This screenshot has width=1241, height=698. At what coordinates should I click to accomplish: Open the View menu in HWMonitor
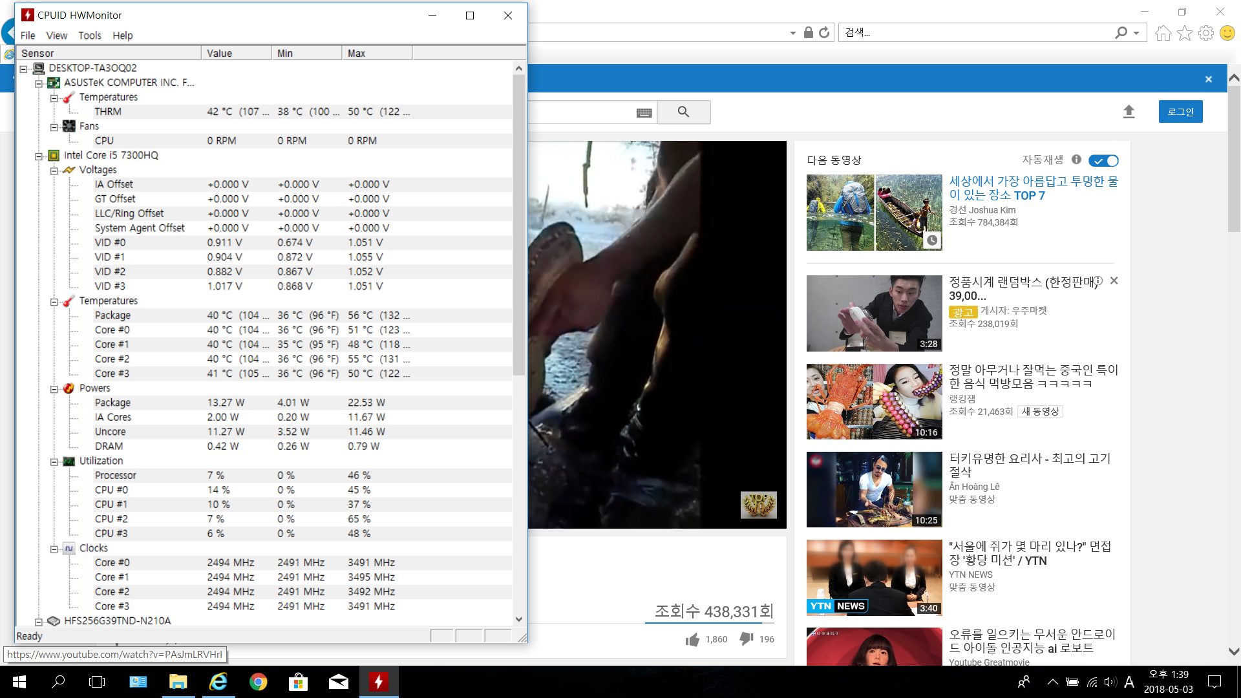[56, 36]
